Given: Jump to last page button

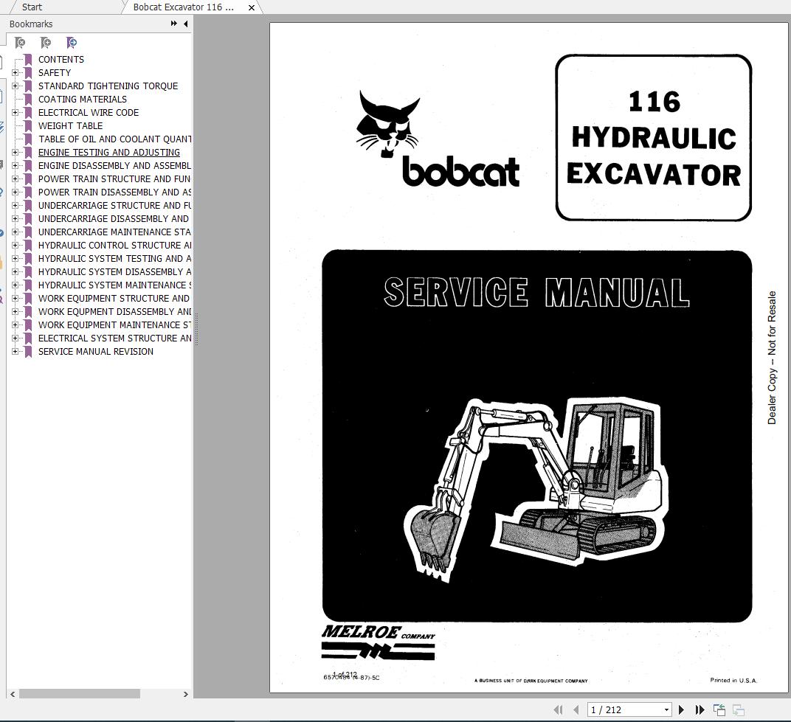Looking at the screenshot, I should coord(700,710).
